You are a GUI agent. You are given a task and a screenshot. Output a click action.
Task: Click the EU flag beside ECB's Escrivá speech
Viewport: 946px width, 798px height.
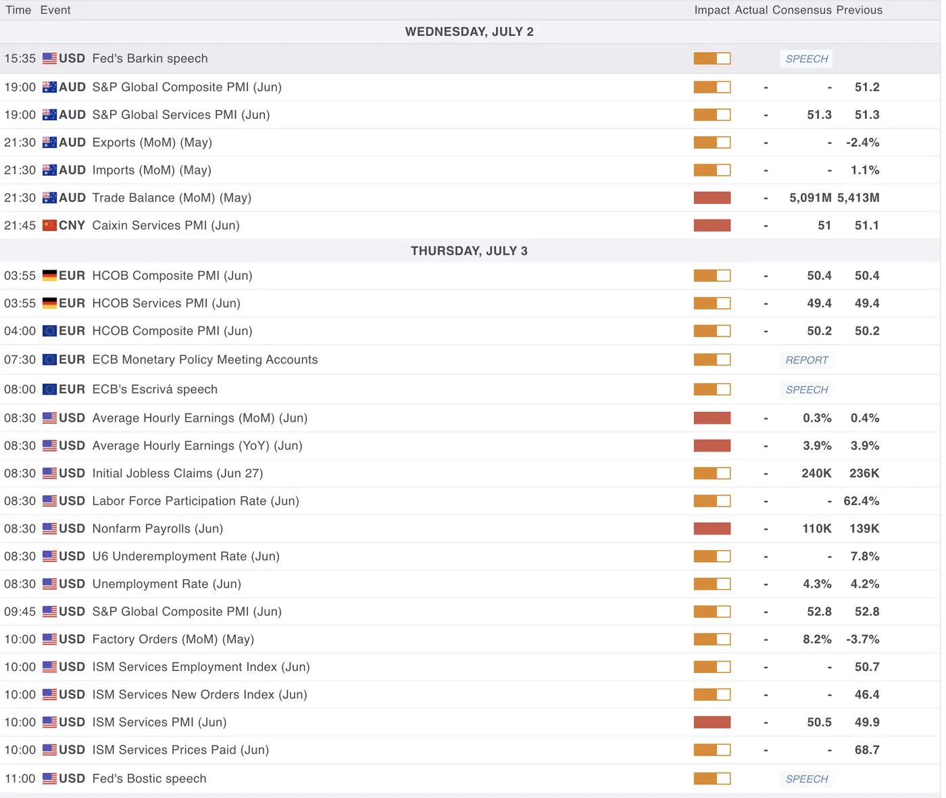click(49, 389)
